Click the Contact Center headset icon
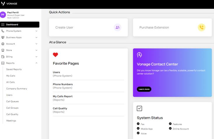 coord(139,55)
